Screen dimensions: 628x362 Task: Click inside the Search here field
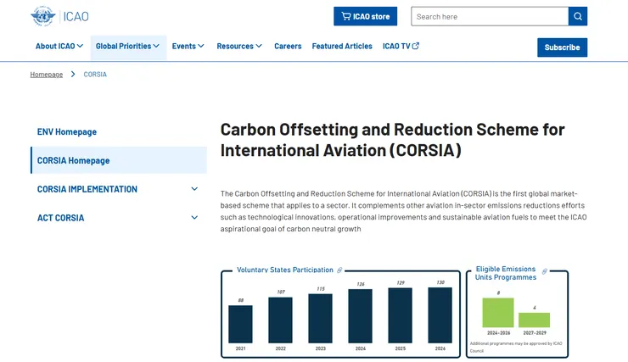tap(489, 16)
